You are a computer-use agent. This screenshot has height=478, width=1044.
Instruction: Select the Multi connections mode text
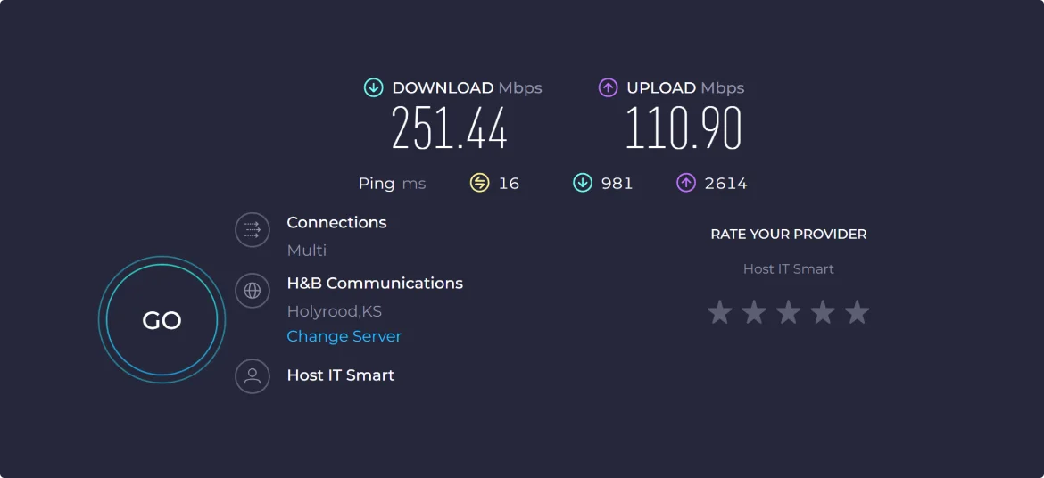(x=307, y=251)
